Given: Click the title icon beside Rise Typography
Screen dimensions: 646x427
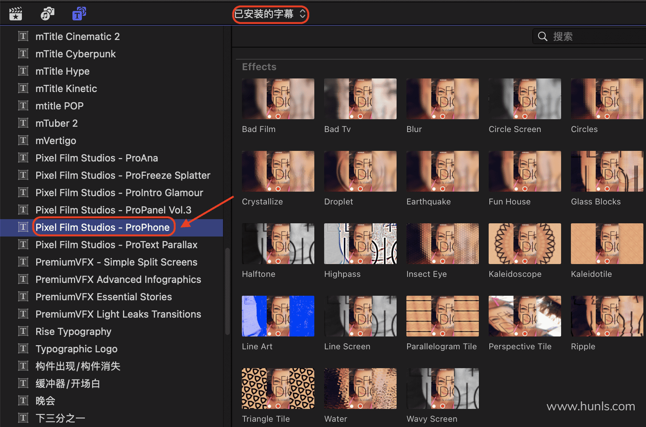Looking at the screenshot, I should (23, 331).
